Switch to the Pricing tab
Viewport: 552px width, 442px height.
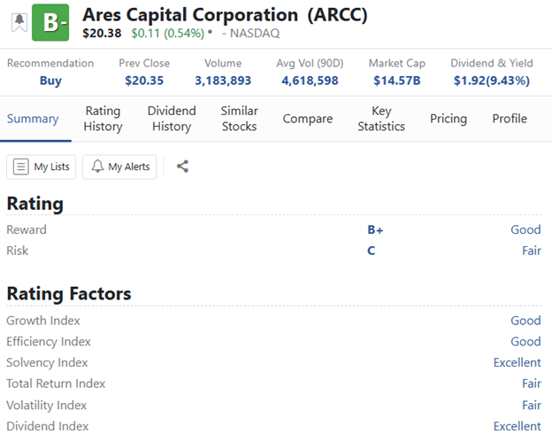click(x=448, y=119)
